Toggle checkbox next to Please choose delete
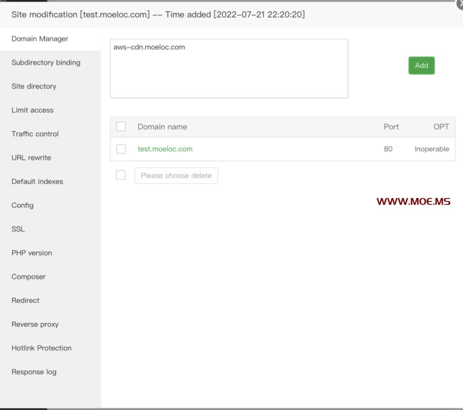The image size is (463, 410). [x=121, y=175]
